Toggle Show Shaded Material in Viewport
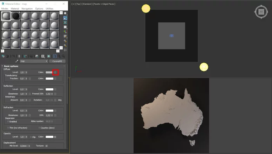 coord(49,56)
